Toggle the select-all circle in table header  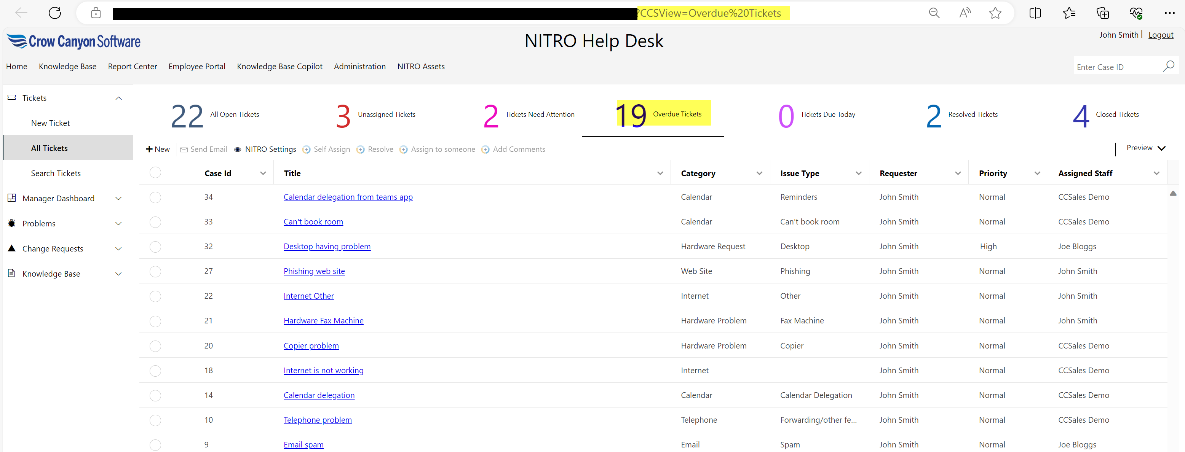[x=155, y=172]
